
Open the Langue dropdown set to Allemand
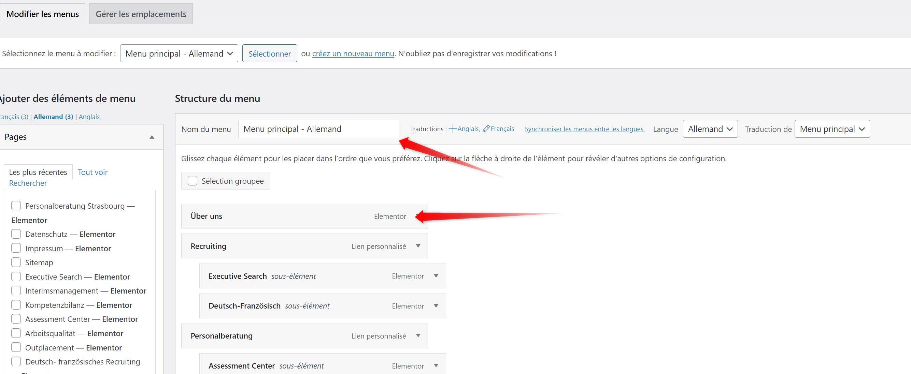point(710,129)
